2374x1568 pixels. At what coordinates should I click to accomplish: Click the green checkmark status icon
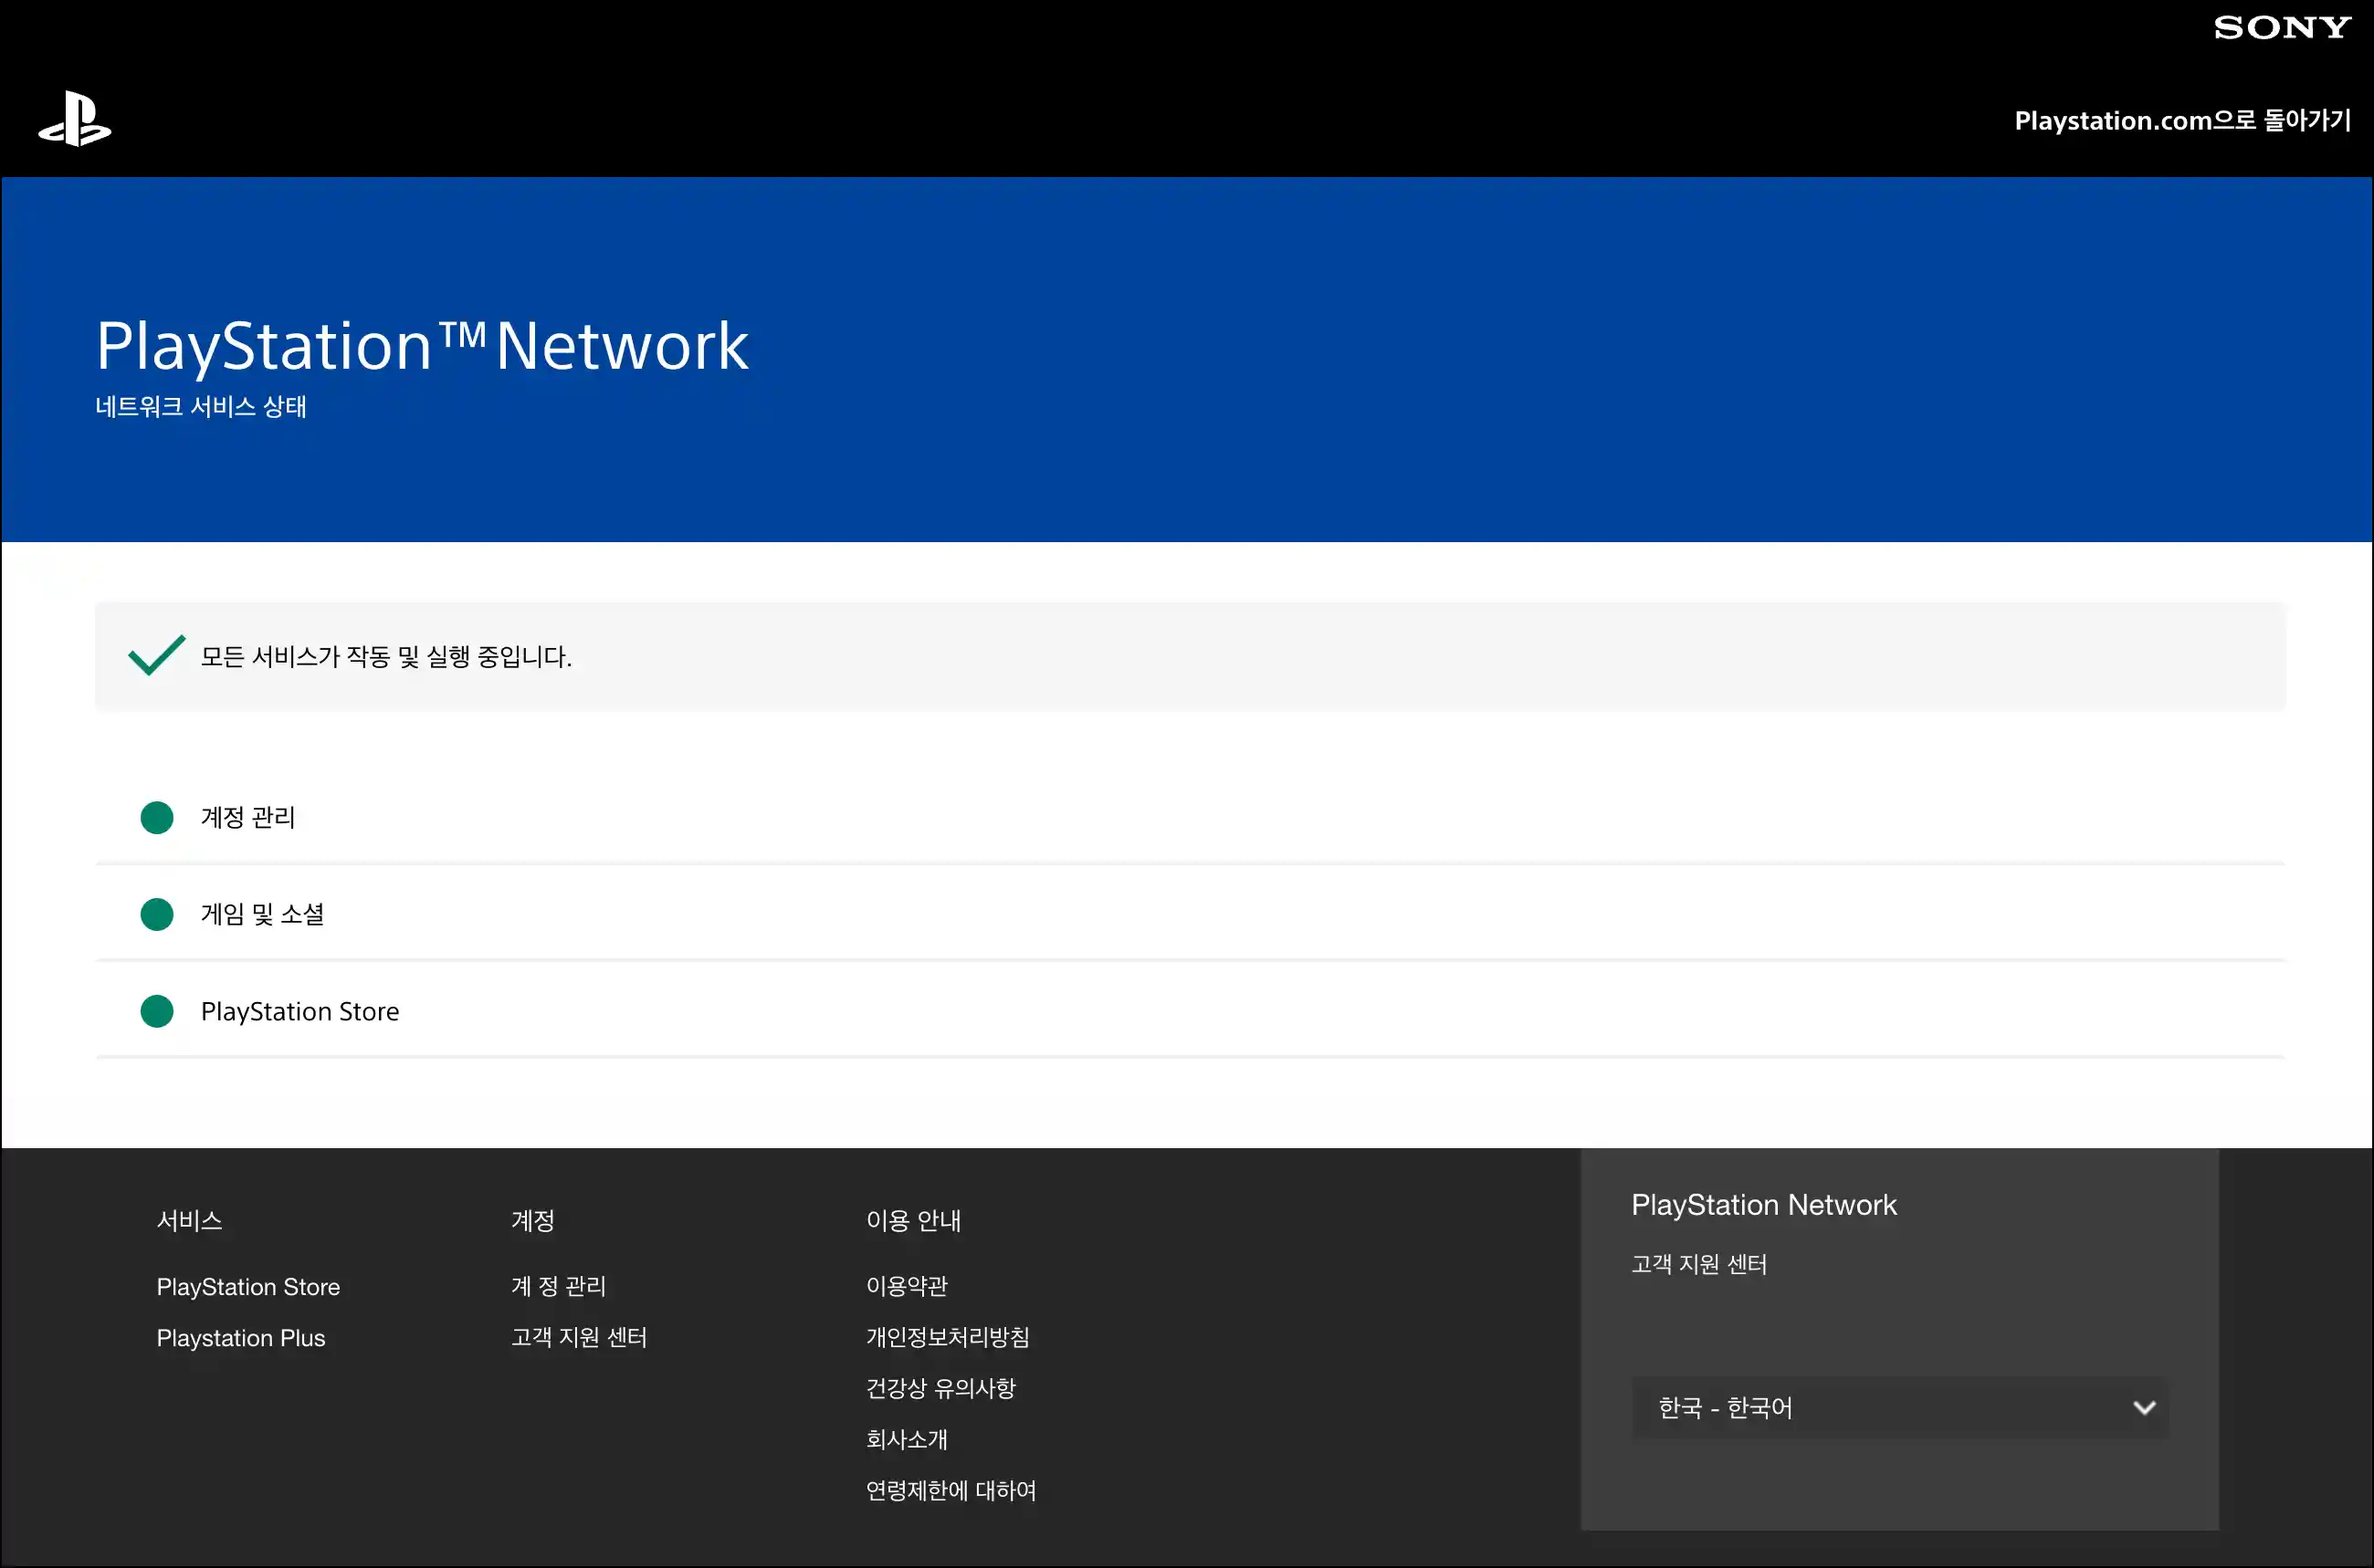[157, 655]
